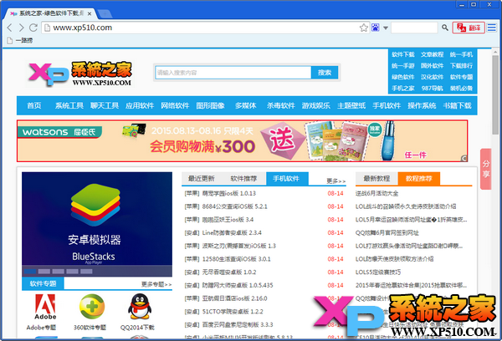Click the 更多专题>> link
The width and height of the screenshot is (502, 341).
click(x=156, y=284)
